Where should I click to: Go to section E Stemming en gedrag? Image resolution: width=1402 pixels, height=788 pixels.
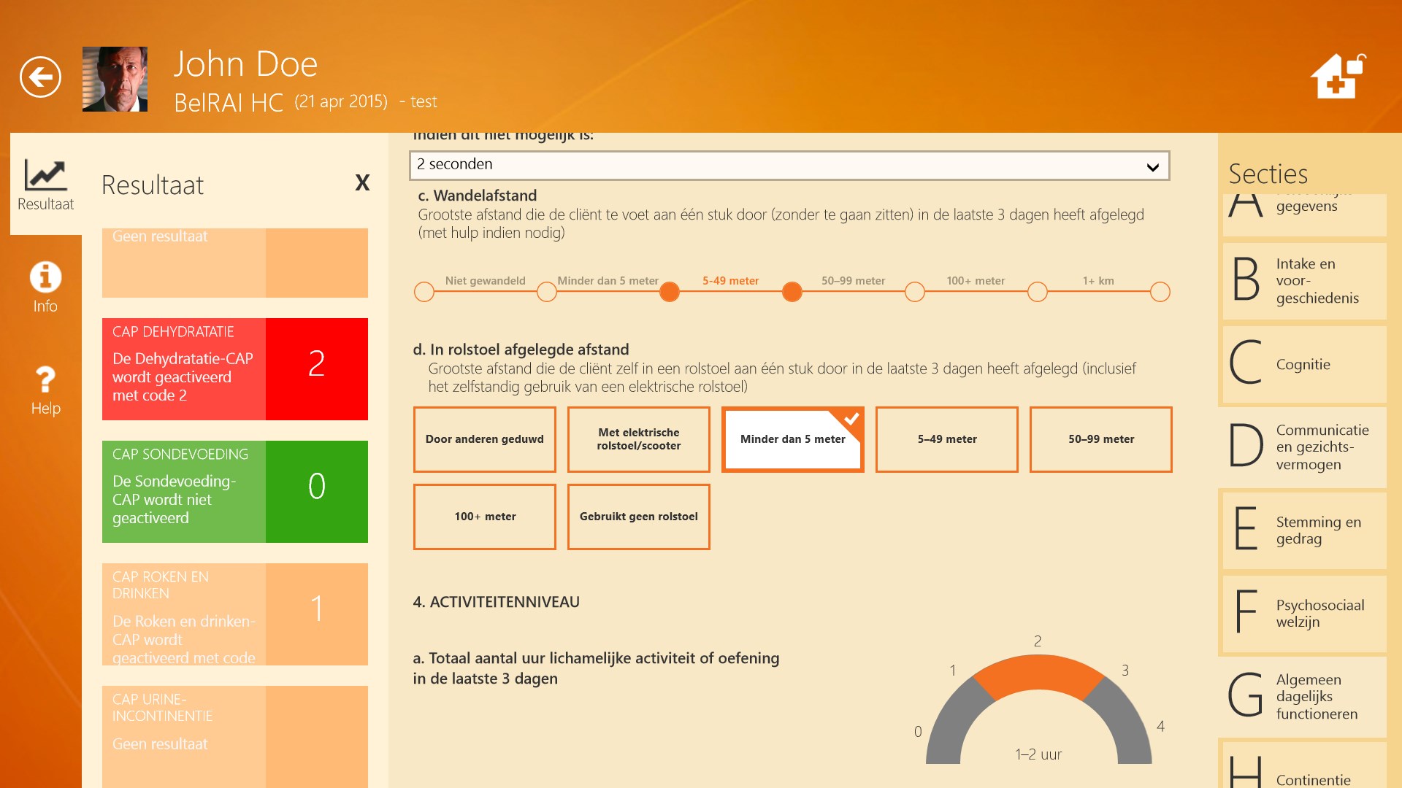coord(1304,530)
